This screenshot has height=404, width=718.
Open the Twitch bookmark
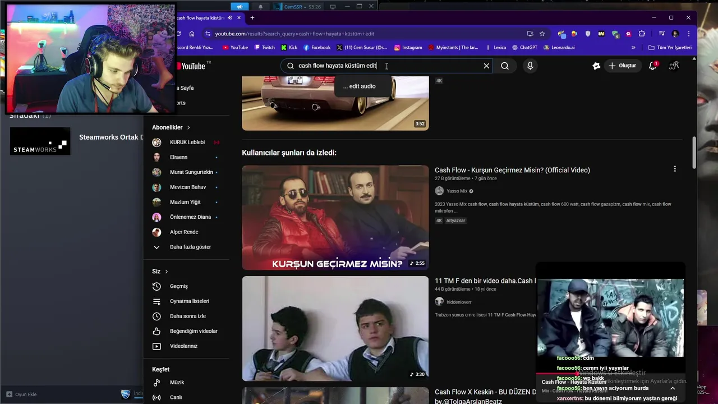coord(265,48)
